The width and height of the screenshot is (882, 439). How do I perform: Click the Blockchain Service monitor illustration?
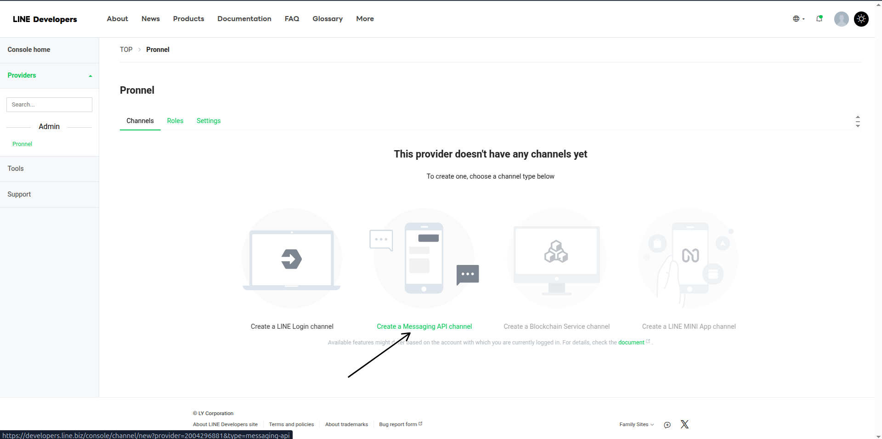point(556,259)
